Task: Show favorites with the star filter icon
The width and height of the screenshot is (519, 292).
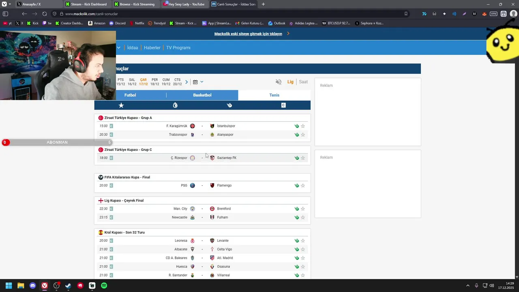Action: tap(121, 105)
